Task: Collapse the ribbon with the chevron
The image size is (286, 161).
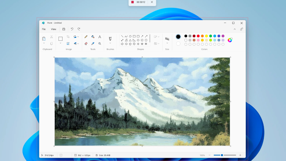Action: click(x=235, y=29)
